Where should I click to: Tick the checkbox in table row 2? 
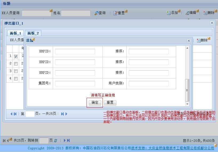coord(16,64)
